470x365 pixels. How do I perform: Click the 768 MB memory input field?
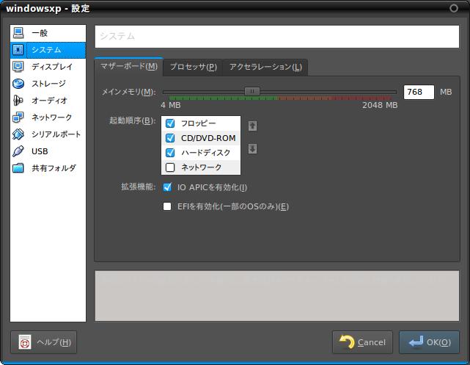point(419,92)
